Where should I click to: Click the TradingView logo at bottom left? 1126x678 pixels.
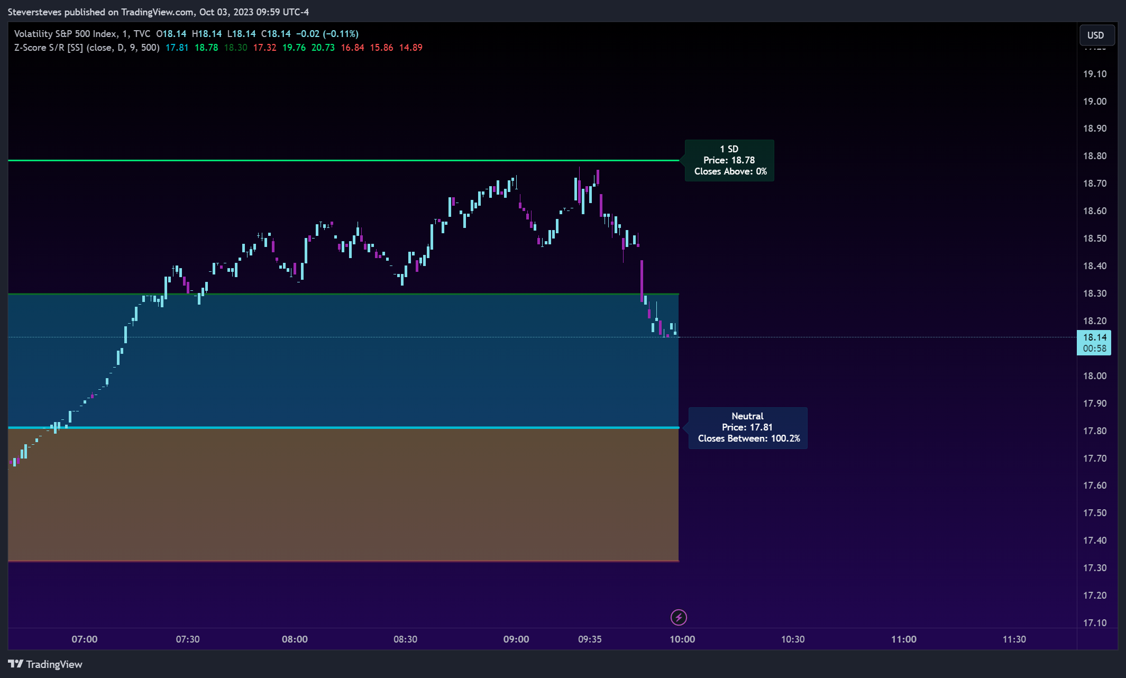coord(15,664)
